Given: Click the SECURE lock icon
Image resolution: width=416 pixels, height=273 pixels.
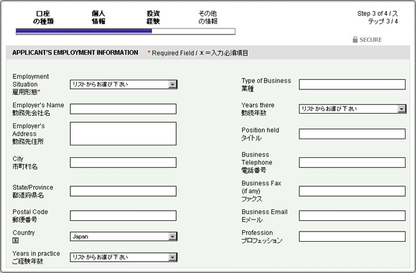Looking at the screenshot, I should click(x=355, y=39).
